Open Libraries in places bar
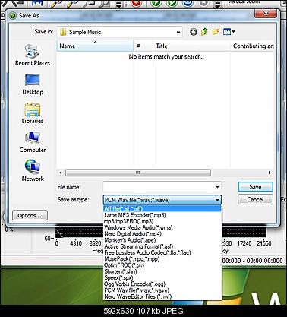The height and width of the screenshot is (317, 287). pyautogui.click(x=33, y=113)
